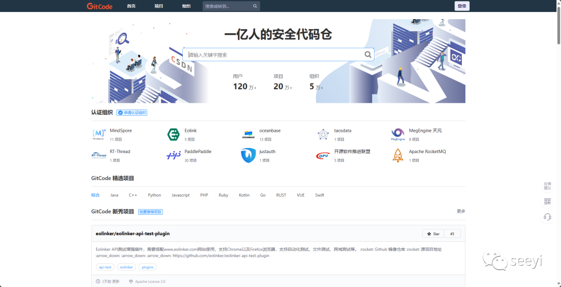Focus the banner keyword search field
The image size is (561, 287).
tap(278, 54)
